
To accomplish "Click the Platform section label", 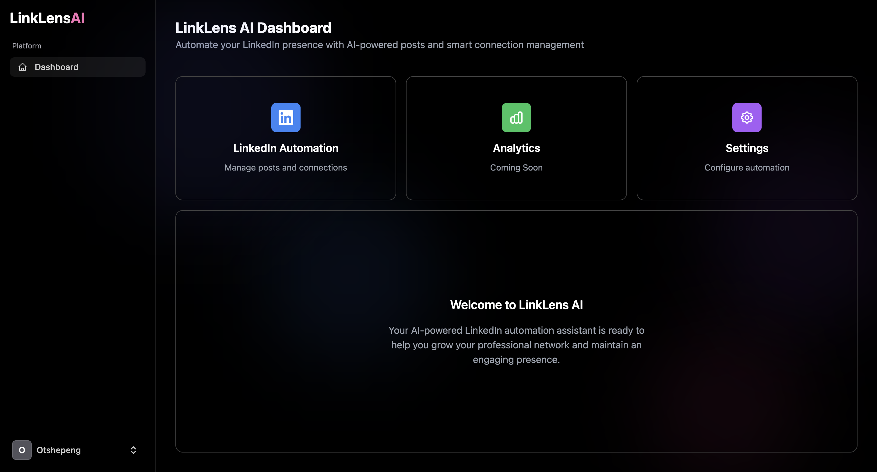I will point(26,46).
